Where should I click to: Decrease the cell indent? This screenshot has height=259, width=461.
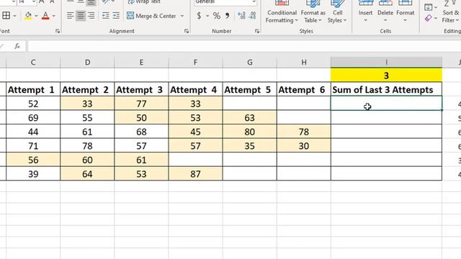[105, 16]
